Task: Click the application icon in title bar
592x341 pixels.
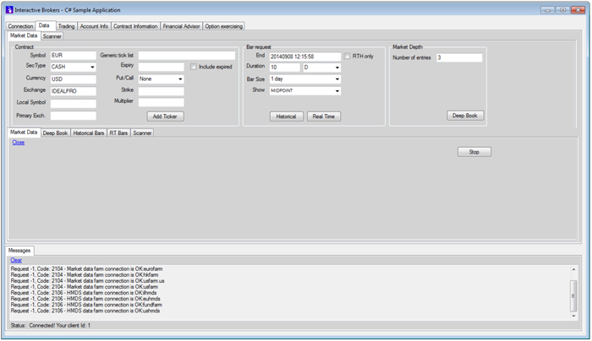Action: (10, 10)
